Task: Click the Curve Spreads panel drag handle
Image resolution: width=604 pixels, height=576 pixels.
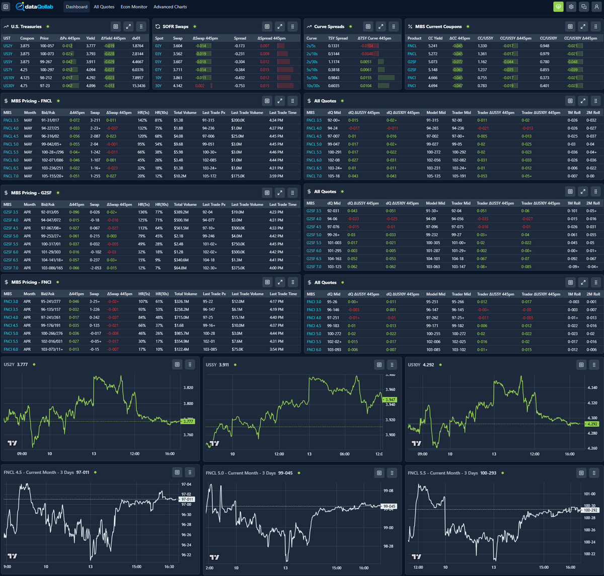Action: [x=394, y=26]
